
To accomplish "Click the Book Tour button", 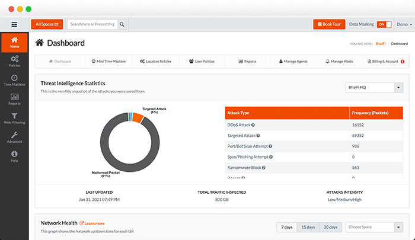I will [x=329, y=24].
